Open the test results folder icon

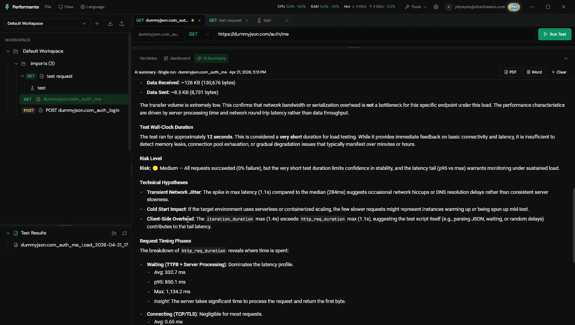point(114,233)
